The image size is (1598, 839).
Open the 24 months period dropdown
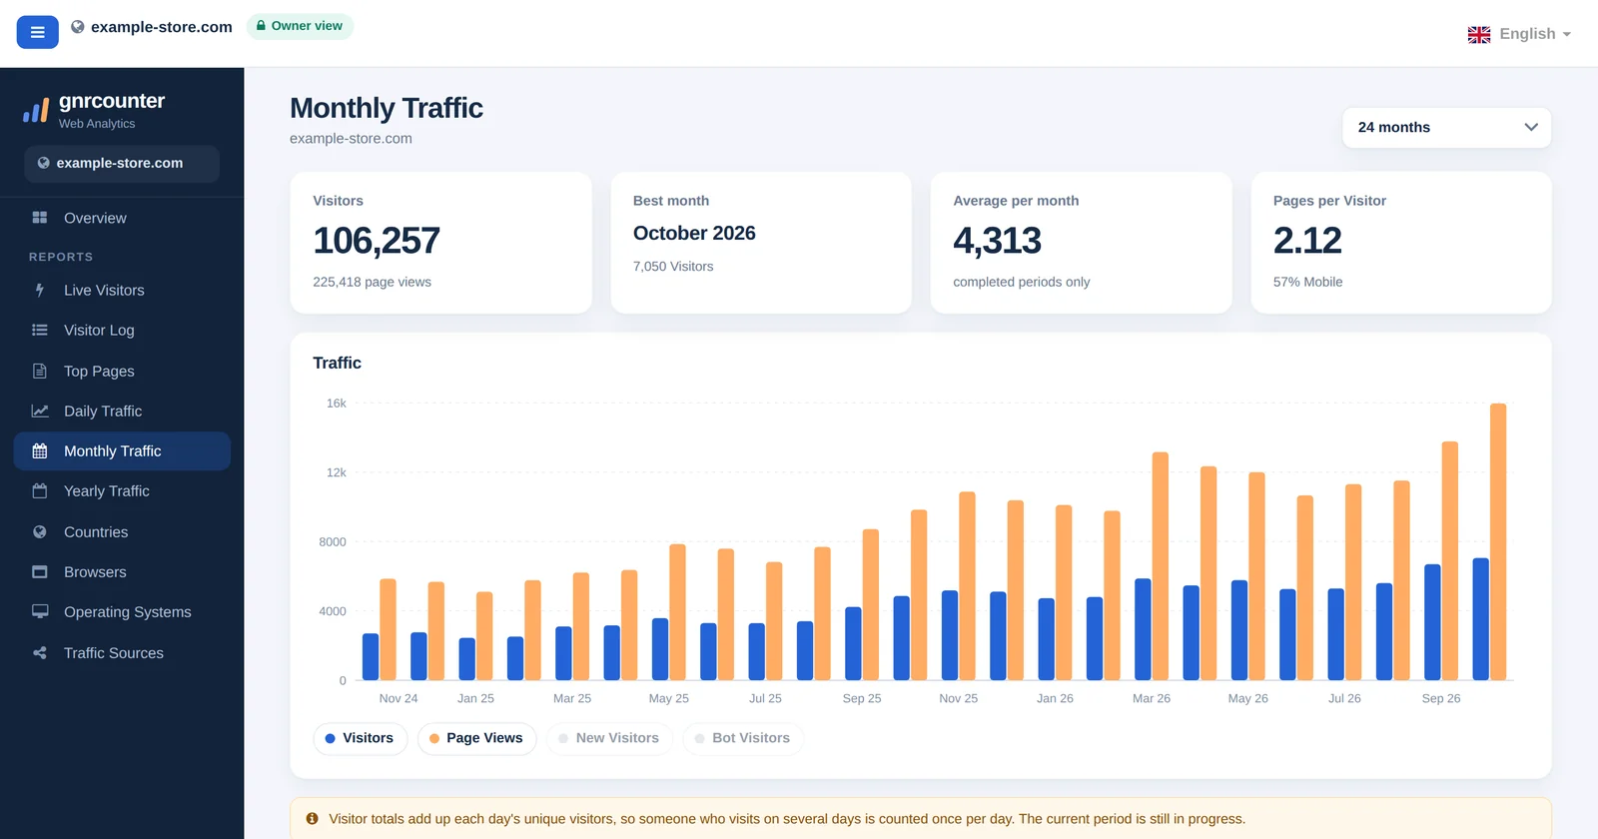pyautogui.click(x=1446, y=127)
